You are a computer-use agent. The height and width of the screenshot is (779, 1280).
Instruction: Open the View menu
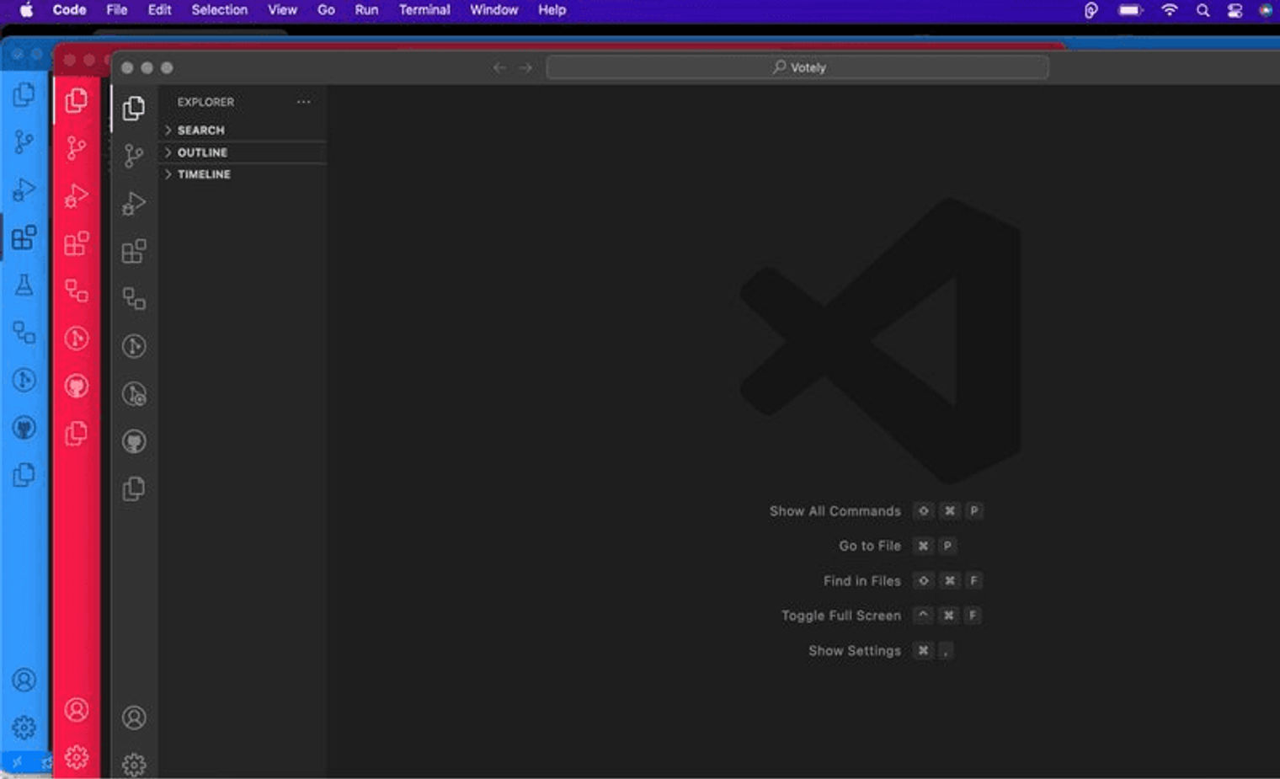tap(282, 10)
